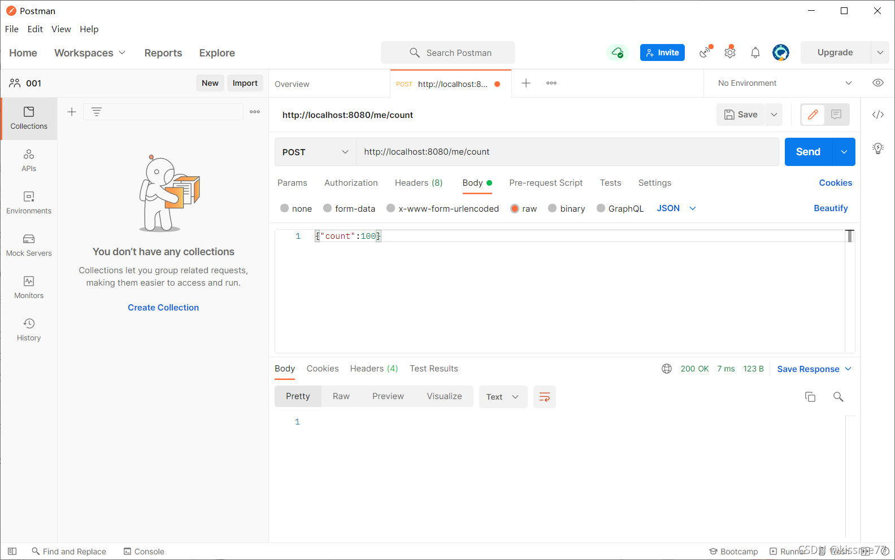This screenshot has height=560, width=895.
Task: Switch to the comments mode icon
Action: pos(836,115)
